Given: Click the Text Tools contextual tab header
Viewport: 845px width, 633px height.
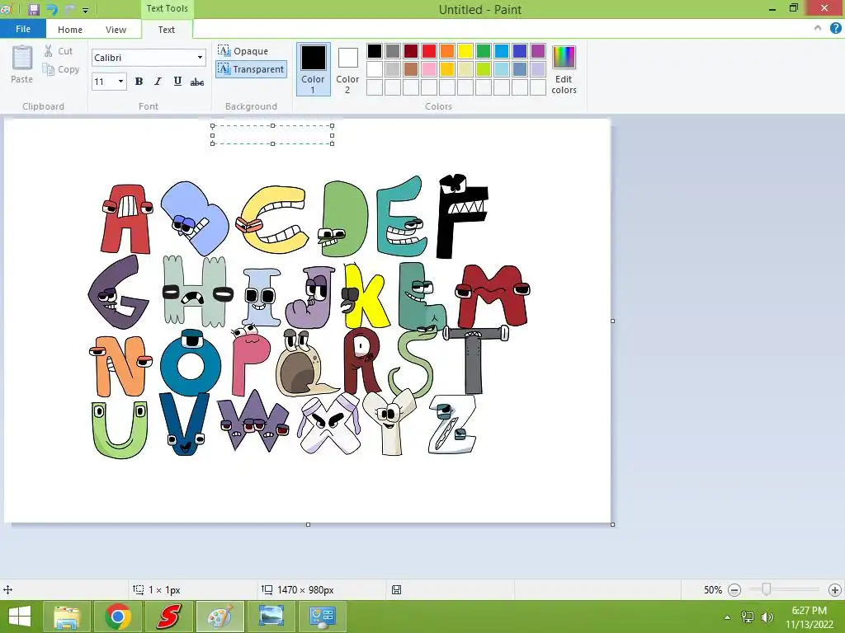Looking at the screenshot, I should pos(167,8).
